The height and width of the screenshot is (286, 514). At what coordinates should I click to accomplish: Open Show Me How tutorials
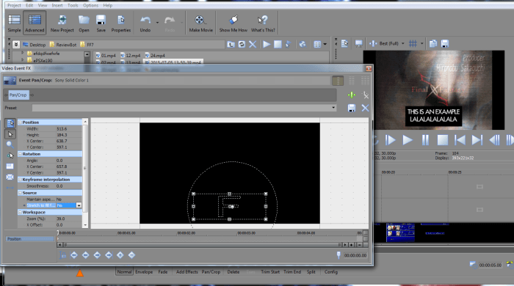coord(233,23)
